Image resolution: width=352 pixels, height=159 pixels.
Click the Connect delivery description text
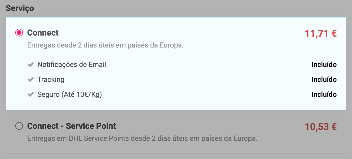coord(105,46)
